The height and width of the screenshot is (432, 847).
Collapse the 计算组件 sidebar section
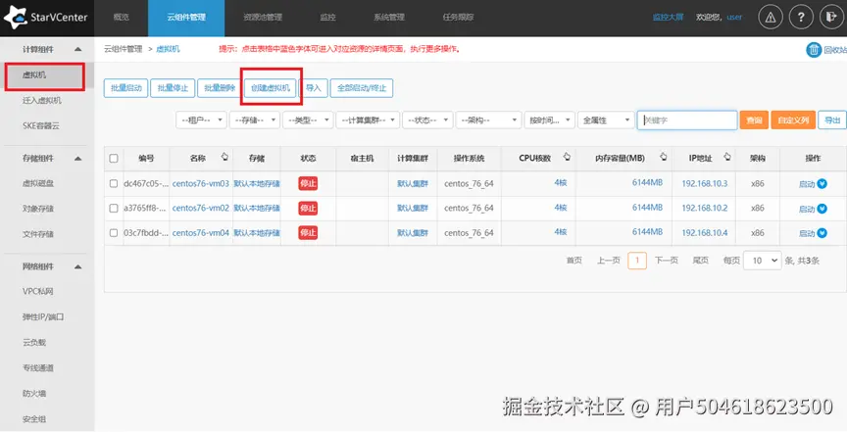pyautogui.click(x=77, y=49)
